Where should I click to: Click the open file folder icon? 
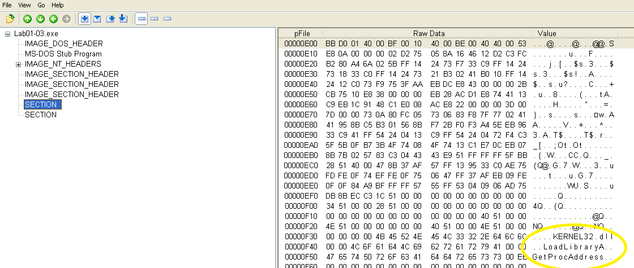(10, 19)
